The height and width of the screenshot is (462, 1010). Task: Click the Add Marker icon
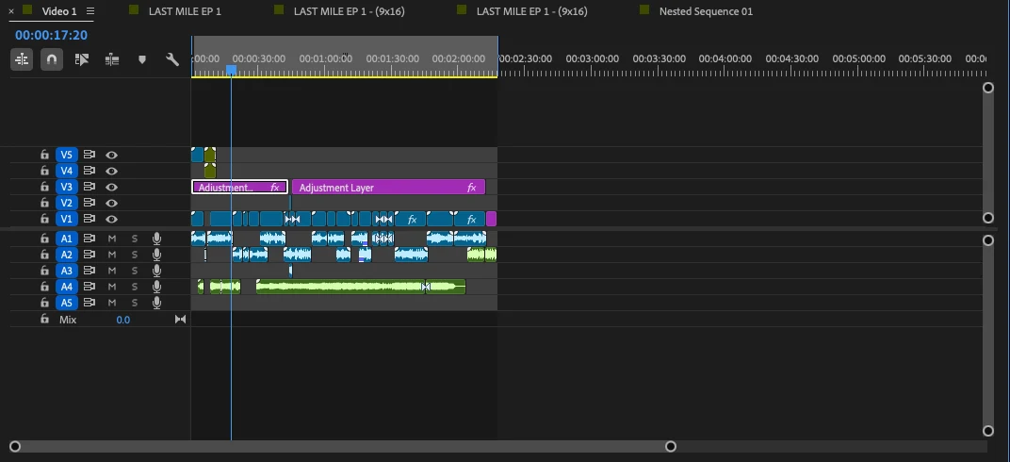point(142,60)
